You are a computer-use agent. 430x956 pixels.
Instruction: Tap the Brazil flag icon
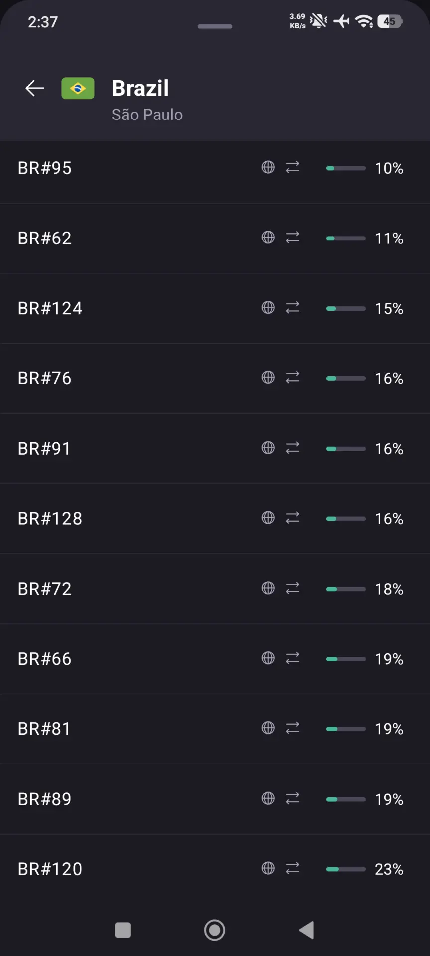(x=78, y=88)
